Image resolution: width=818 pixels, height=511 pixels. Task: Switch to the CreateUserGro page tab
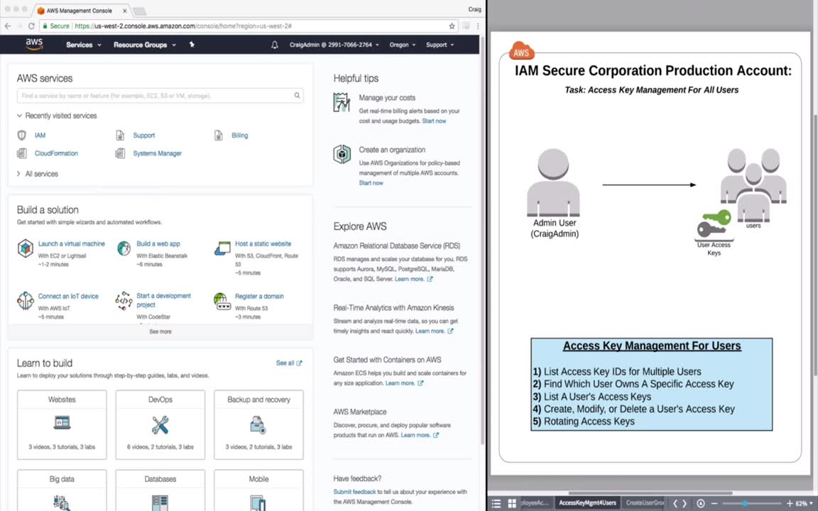point(644,503)
